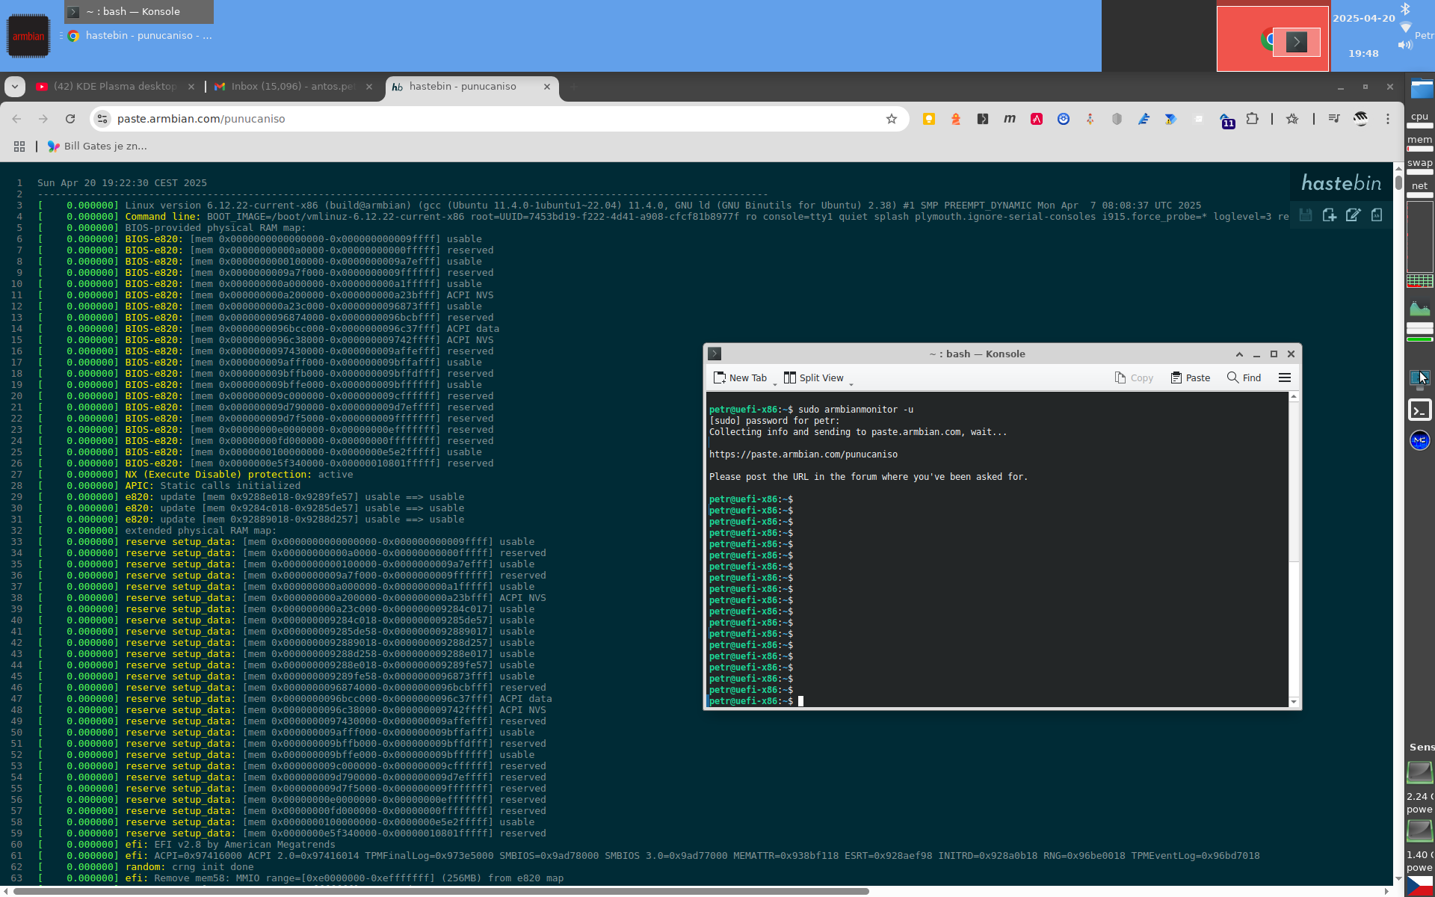Open the Chrome Extensions puzzle icon
1435x897 pixels.
[x=1253, y=119]
